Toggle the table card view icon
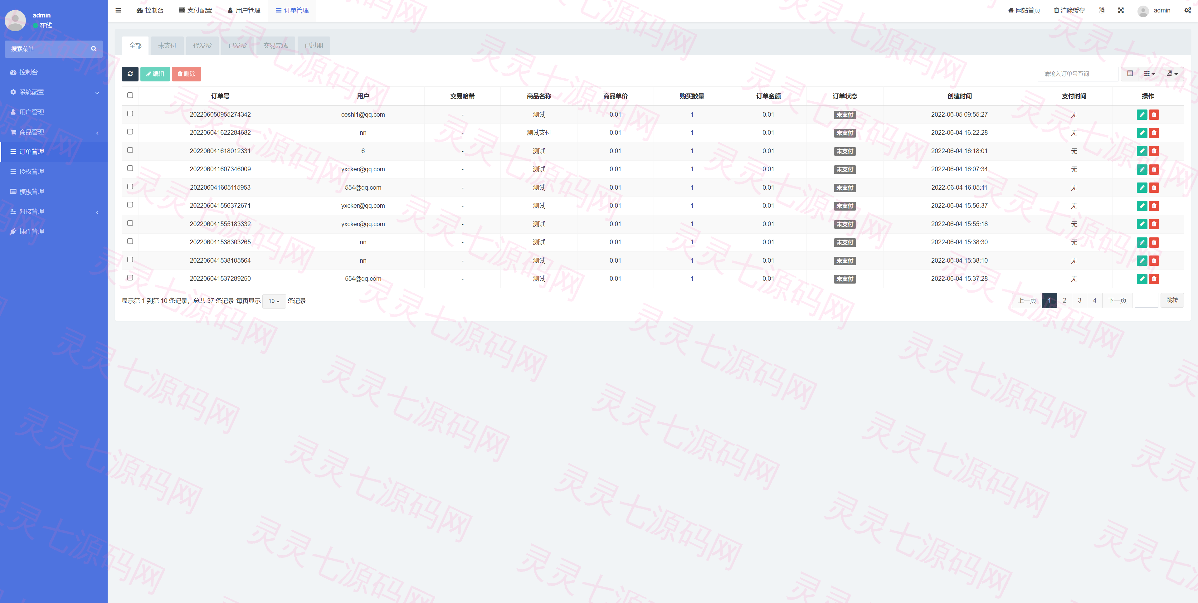The image size is (1198, 603). click(x=1130, y=74)
